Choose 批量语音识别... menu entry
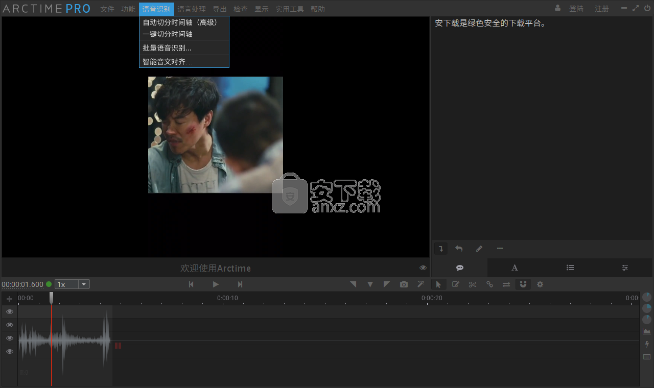Viewport: 654px width, 388px height. (x=184, y=48)
